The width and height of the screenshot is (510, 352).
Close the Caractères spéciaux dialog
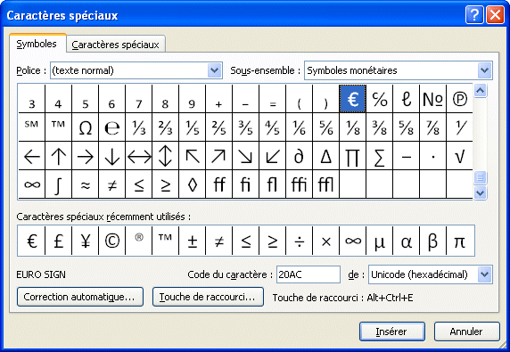(495, 15)
